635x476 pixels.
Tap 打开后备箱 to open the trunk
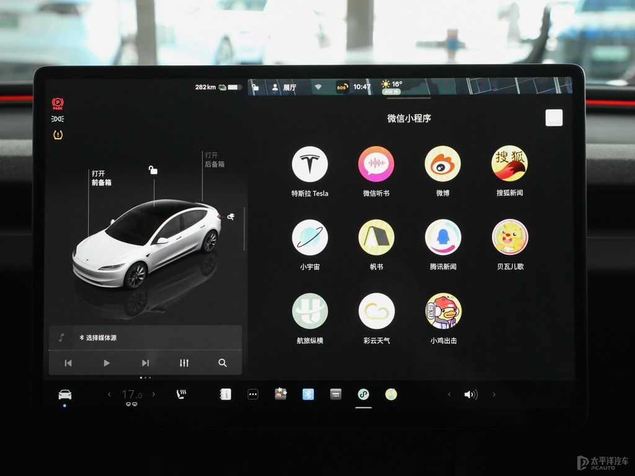214,160
